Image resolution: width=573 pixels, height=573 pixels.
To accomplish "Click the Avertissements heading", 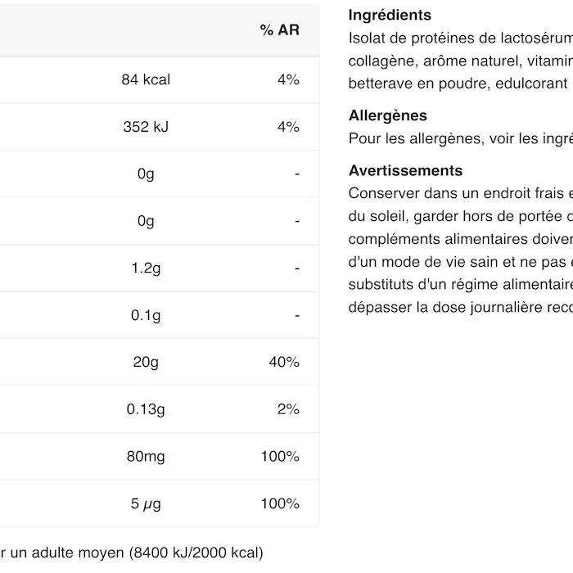I will [405, 170].
